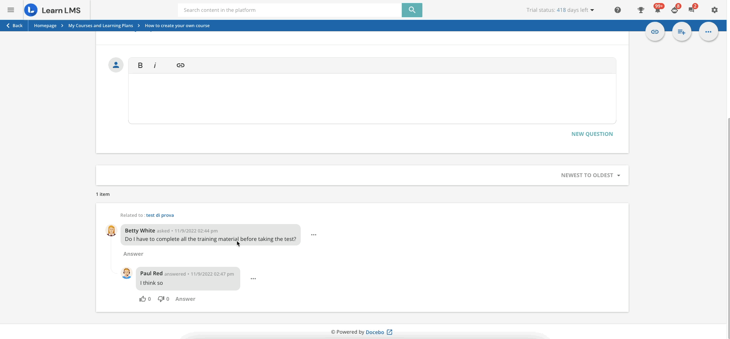
Task: Submit with the NEW QUESTION button
Action: (x=592, y=134)
